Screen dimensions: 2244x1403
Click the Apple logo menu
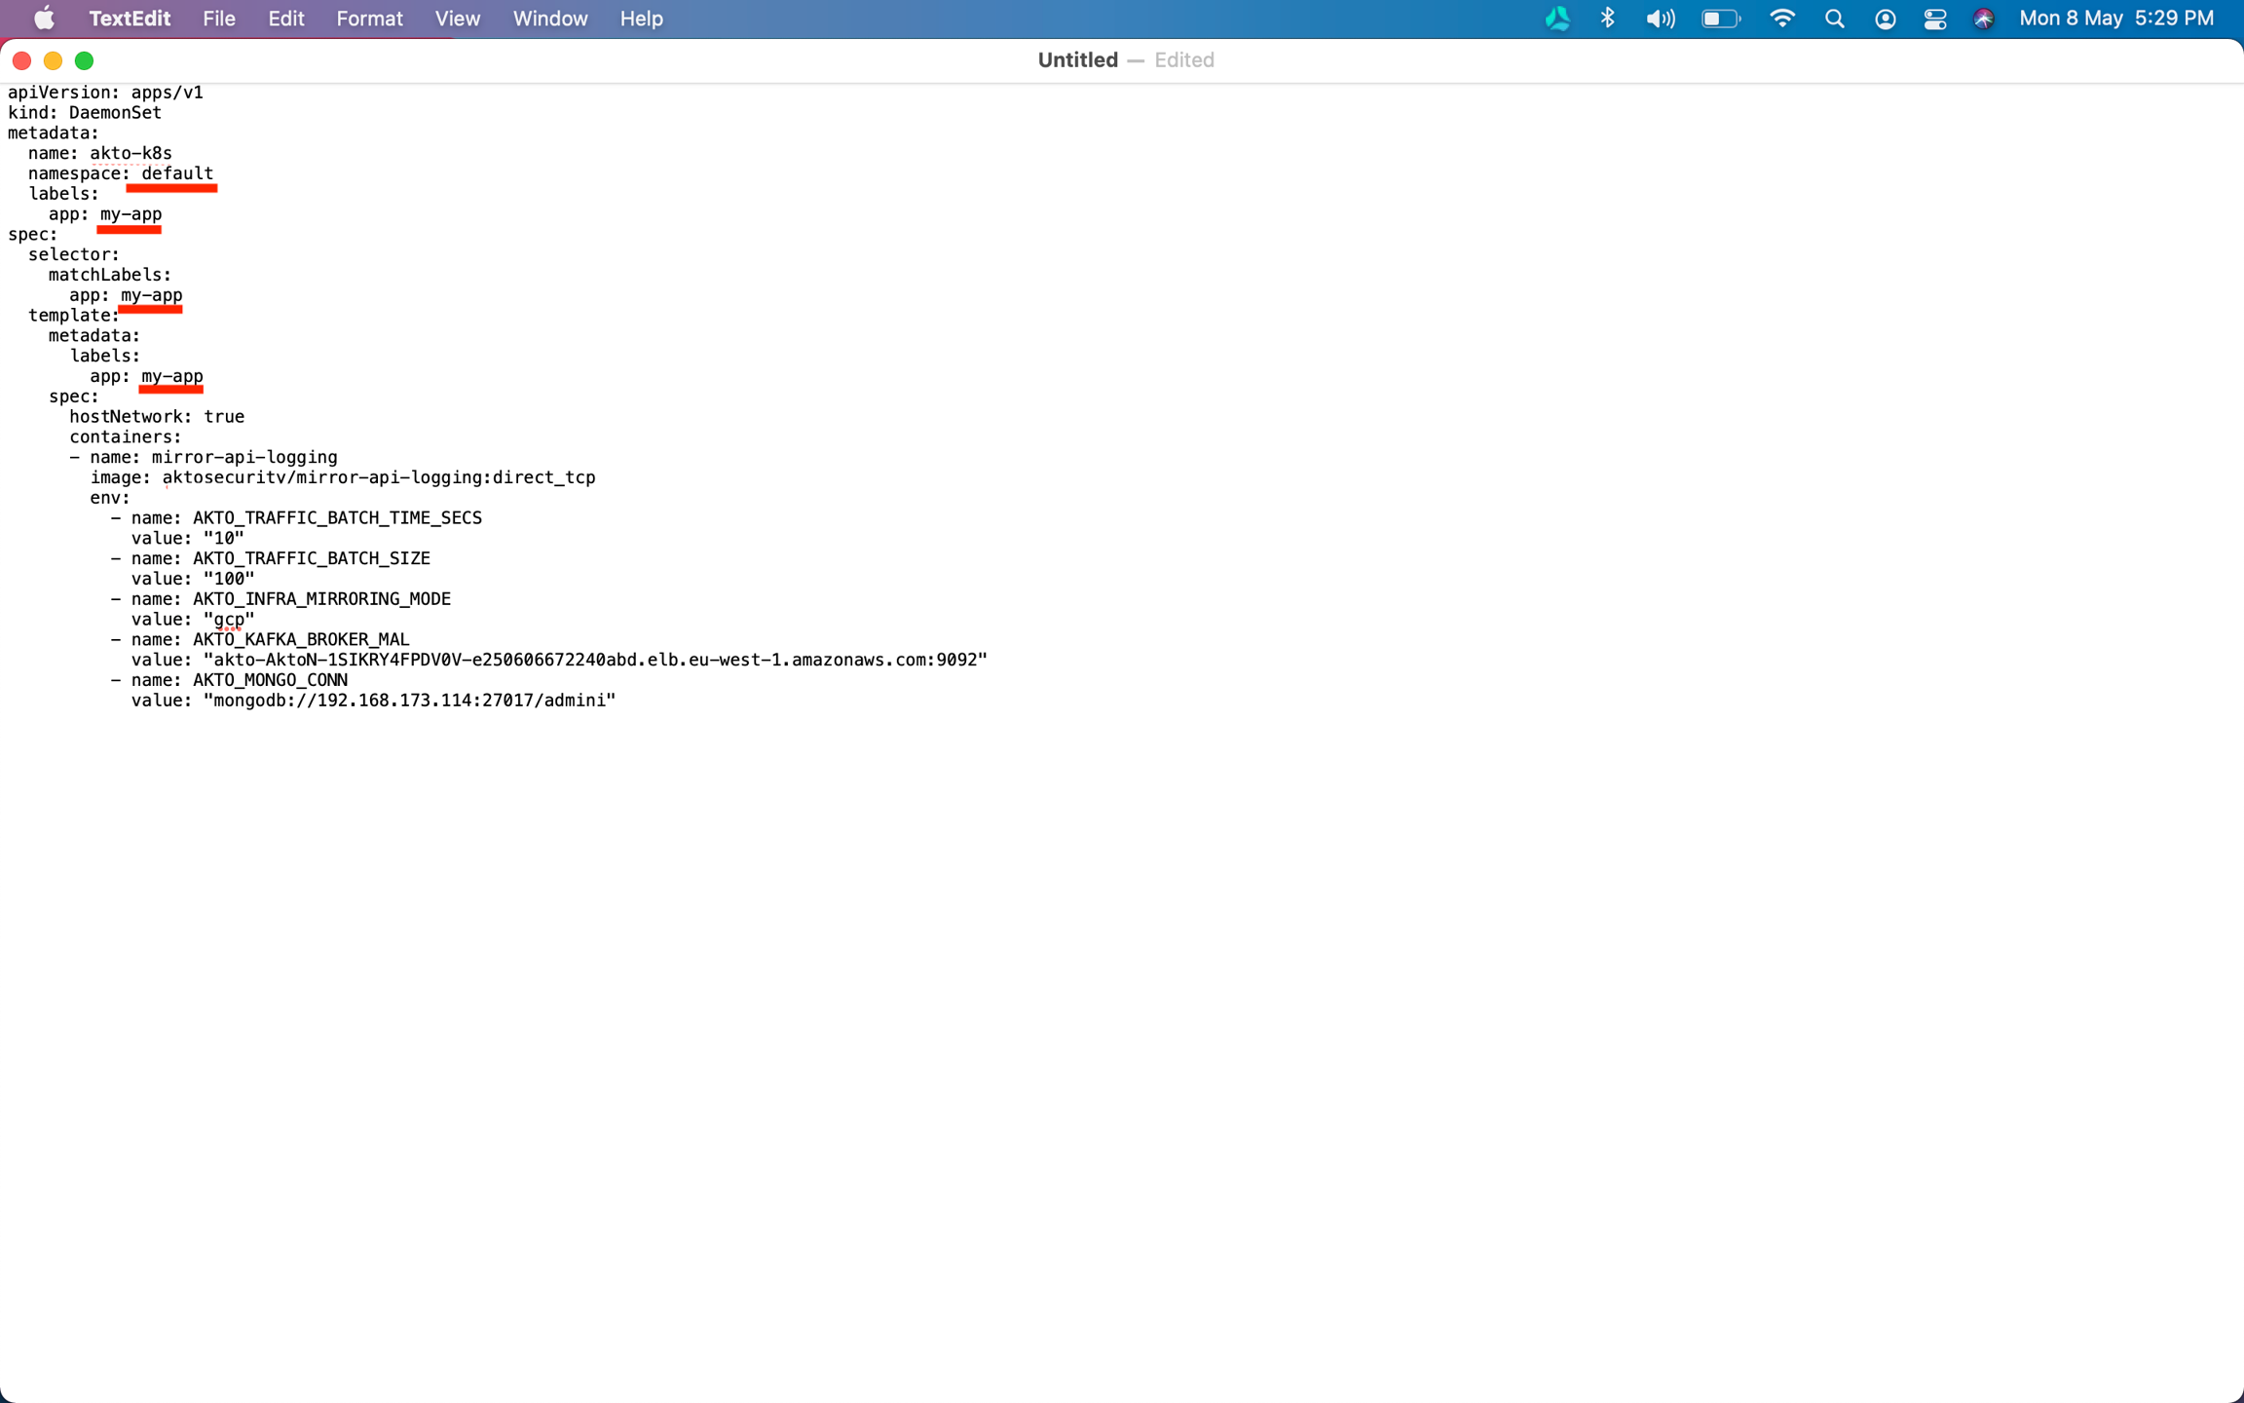click(44, 19)
